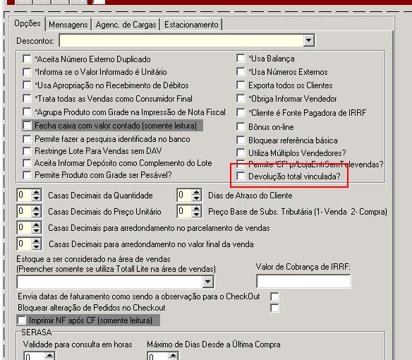Open the Estacionamento tab
This screenshot has width=412, height=360.
(x=191, y=25)
